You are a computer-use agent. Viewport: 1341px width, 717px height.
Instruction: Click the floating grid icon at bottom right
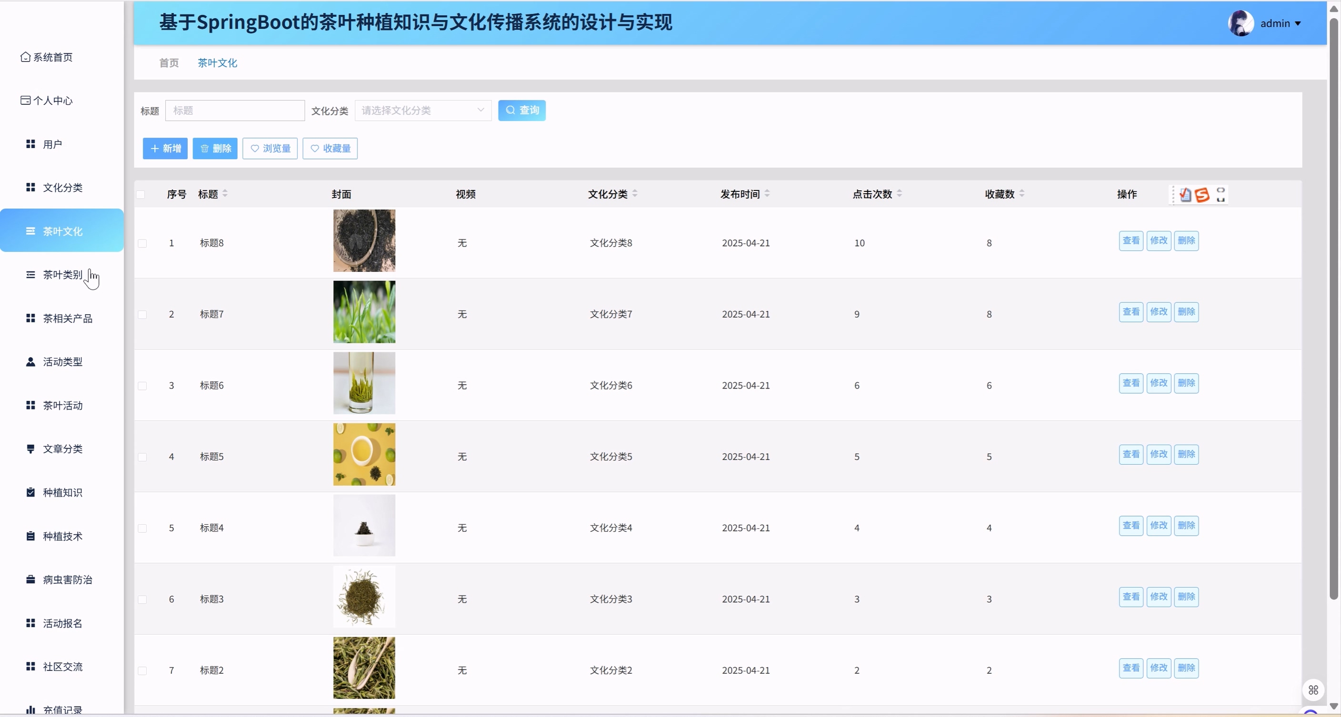1313,690
